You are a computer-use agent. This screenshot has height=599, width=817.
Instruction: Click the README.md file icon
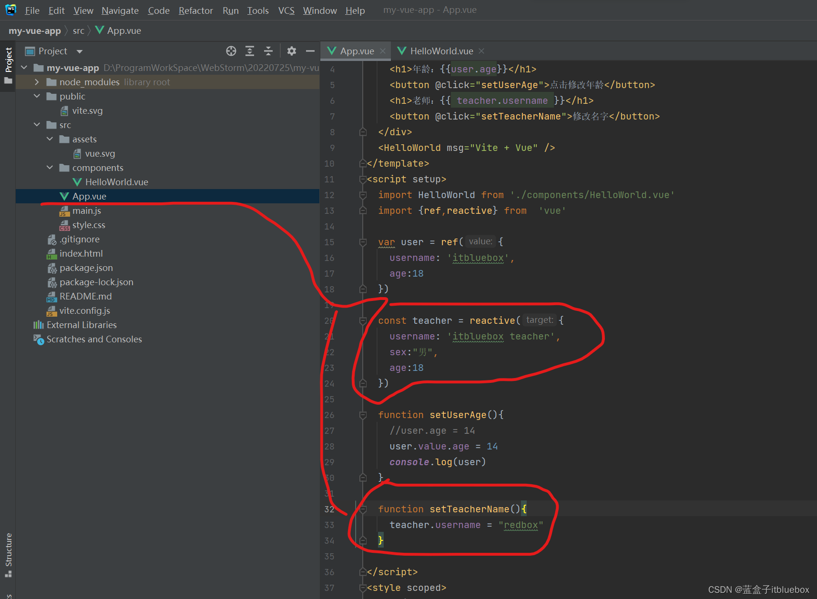[52, 297]
